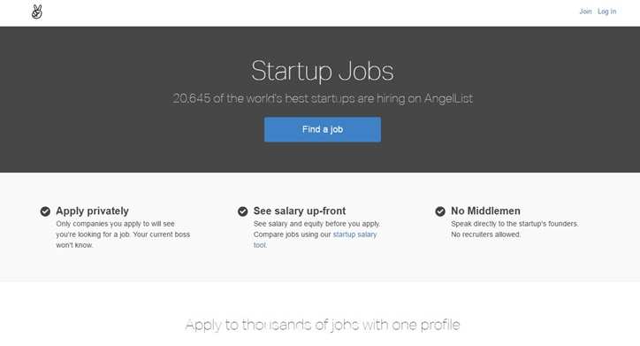
Task: Click the 20,645 startups hiring subtitle
Action: point(323,98)
